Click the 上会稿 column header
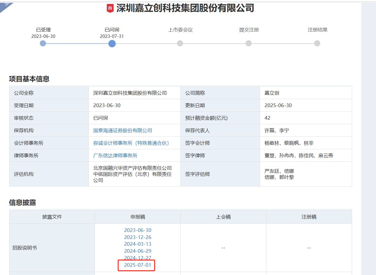 tap(223, 217)
